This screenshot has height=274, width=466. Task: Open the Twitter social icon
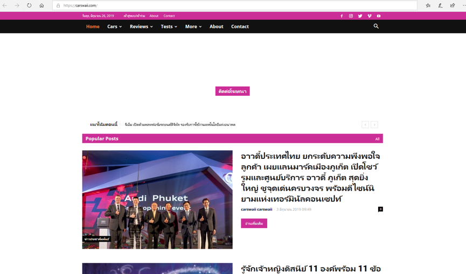(360, 16)
